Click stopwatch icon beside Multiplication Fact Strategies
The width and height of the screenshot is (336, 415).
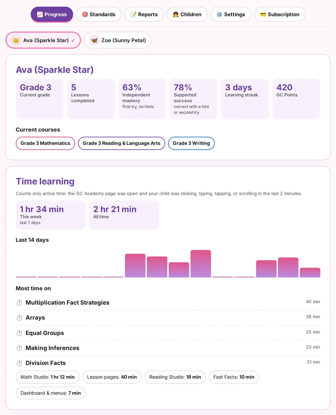pos(19,303)
